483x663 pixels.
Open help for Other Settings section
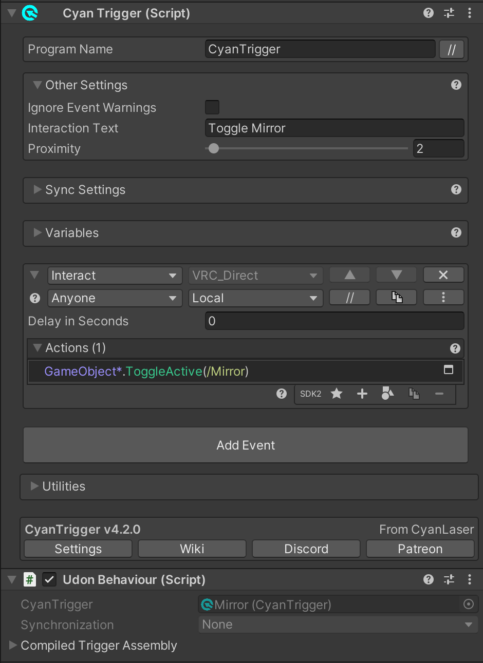[x=456, y=85]
